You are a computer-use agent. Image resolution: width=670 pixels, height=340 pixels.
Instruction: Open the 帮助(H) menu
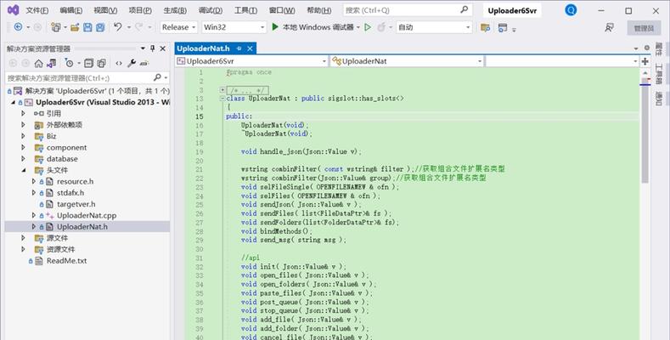pos(319,10)
